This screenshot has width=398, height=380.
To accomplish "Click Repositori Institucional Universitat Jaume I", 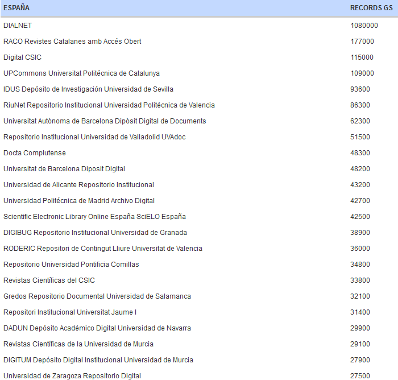I will click(x=70, y=312).
